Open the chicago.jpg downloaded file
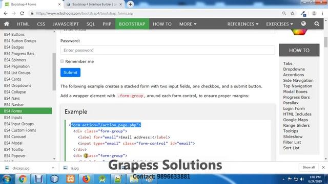 [20, 168]
